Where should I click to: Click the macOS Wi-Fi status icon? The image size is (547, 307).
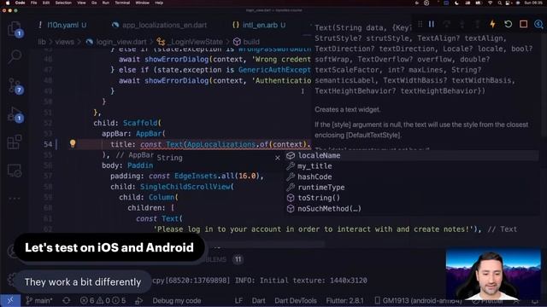490,3
